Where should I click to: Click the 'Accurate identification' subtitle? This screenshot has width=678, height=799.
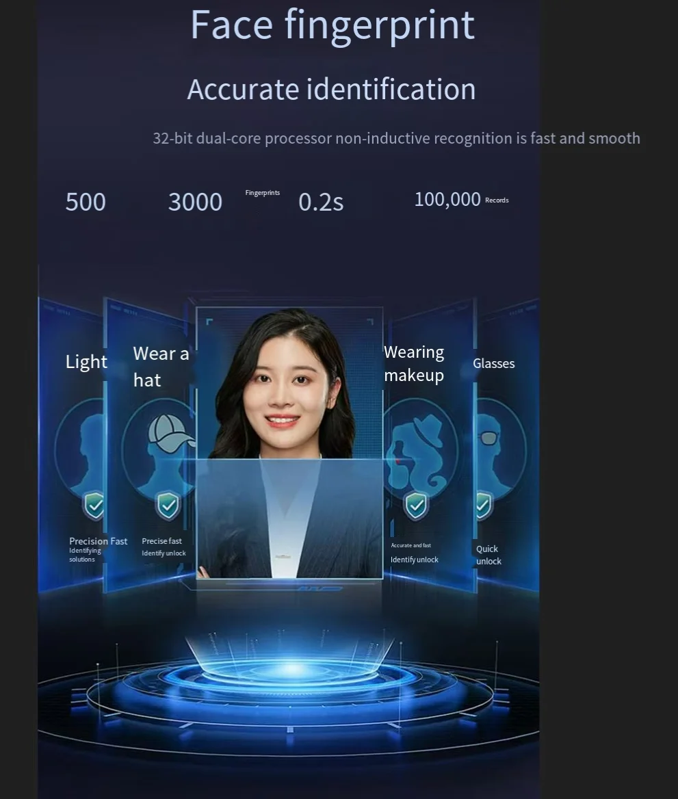pos(331,90)
